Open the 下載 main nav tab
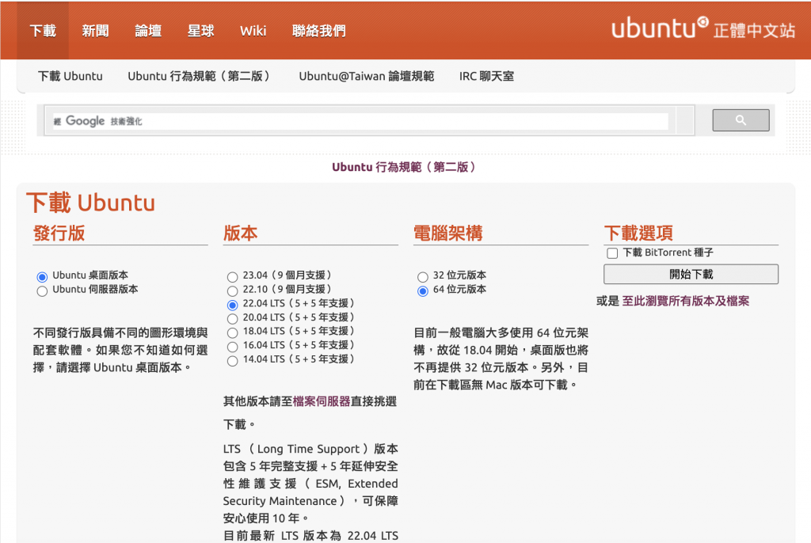 pyautogui.click(x=43, y=31)
